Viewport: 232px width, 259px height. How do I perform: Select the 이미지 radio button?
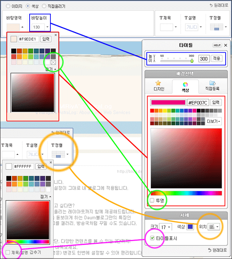click(8, 6)
